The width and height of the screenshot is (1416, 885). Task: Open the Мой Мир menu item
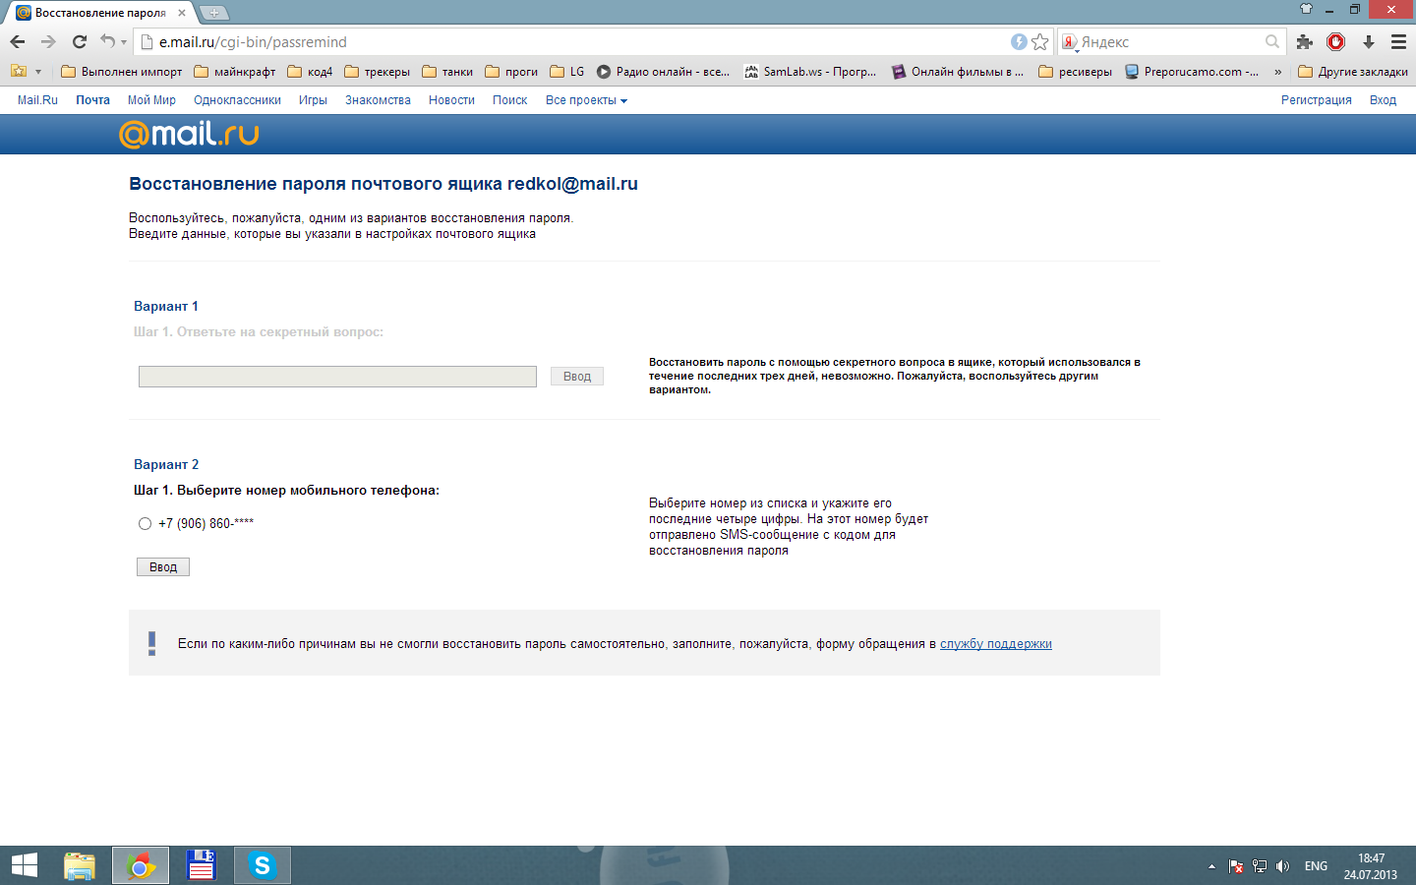(151, 100)
